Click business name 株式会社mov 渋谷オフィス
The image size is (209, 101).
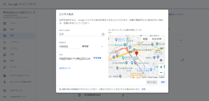click(x=19, y=12)
